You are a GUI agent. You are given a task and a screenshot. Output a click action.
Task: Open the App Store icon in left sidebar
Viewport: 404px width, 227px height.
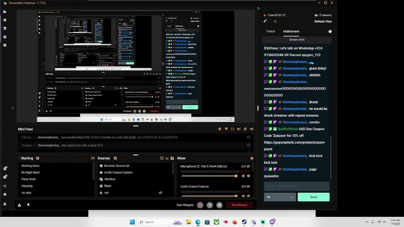click(x=5, y=28)
